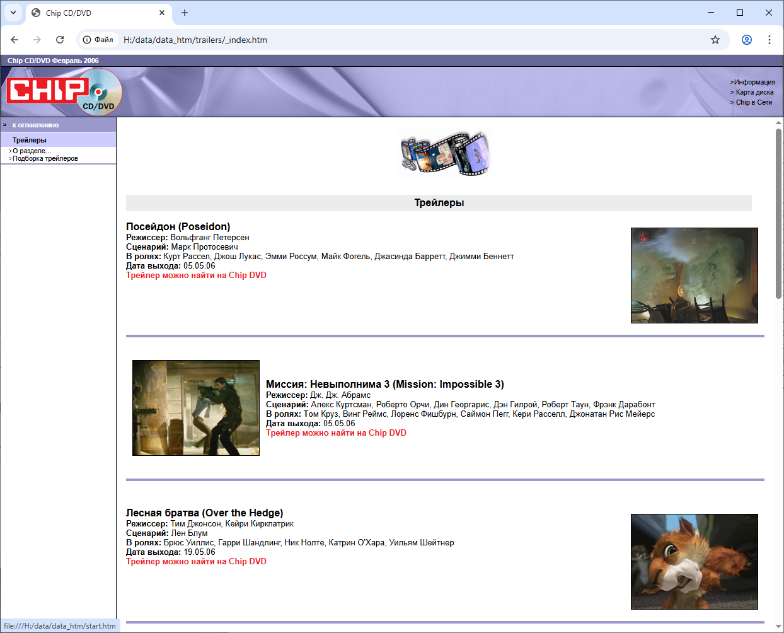The height and width of the screenshot is (633, 784).
Task: Click the file info icon in address bar
Action: tap(98, 40)
